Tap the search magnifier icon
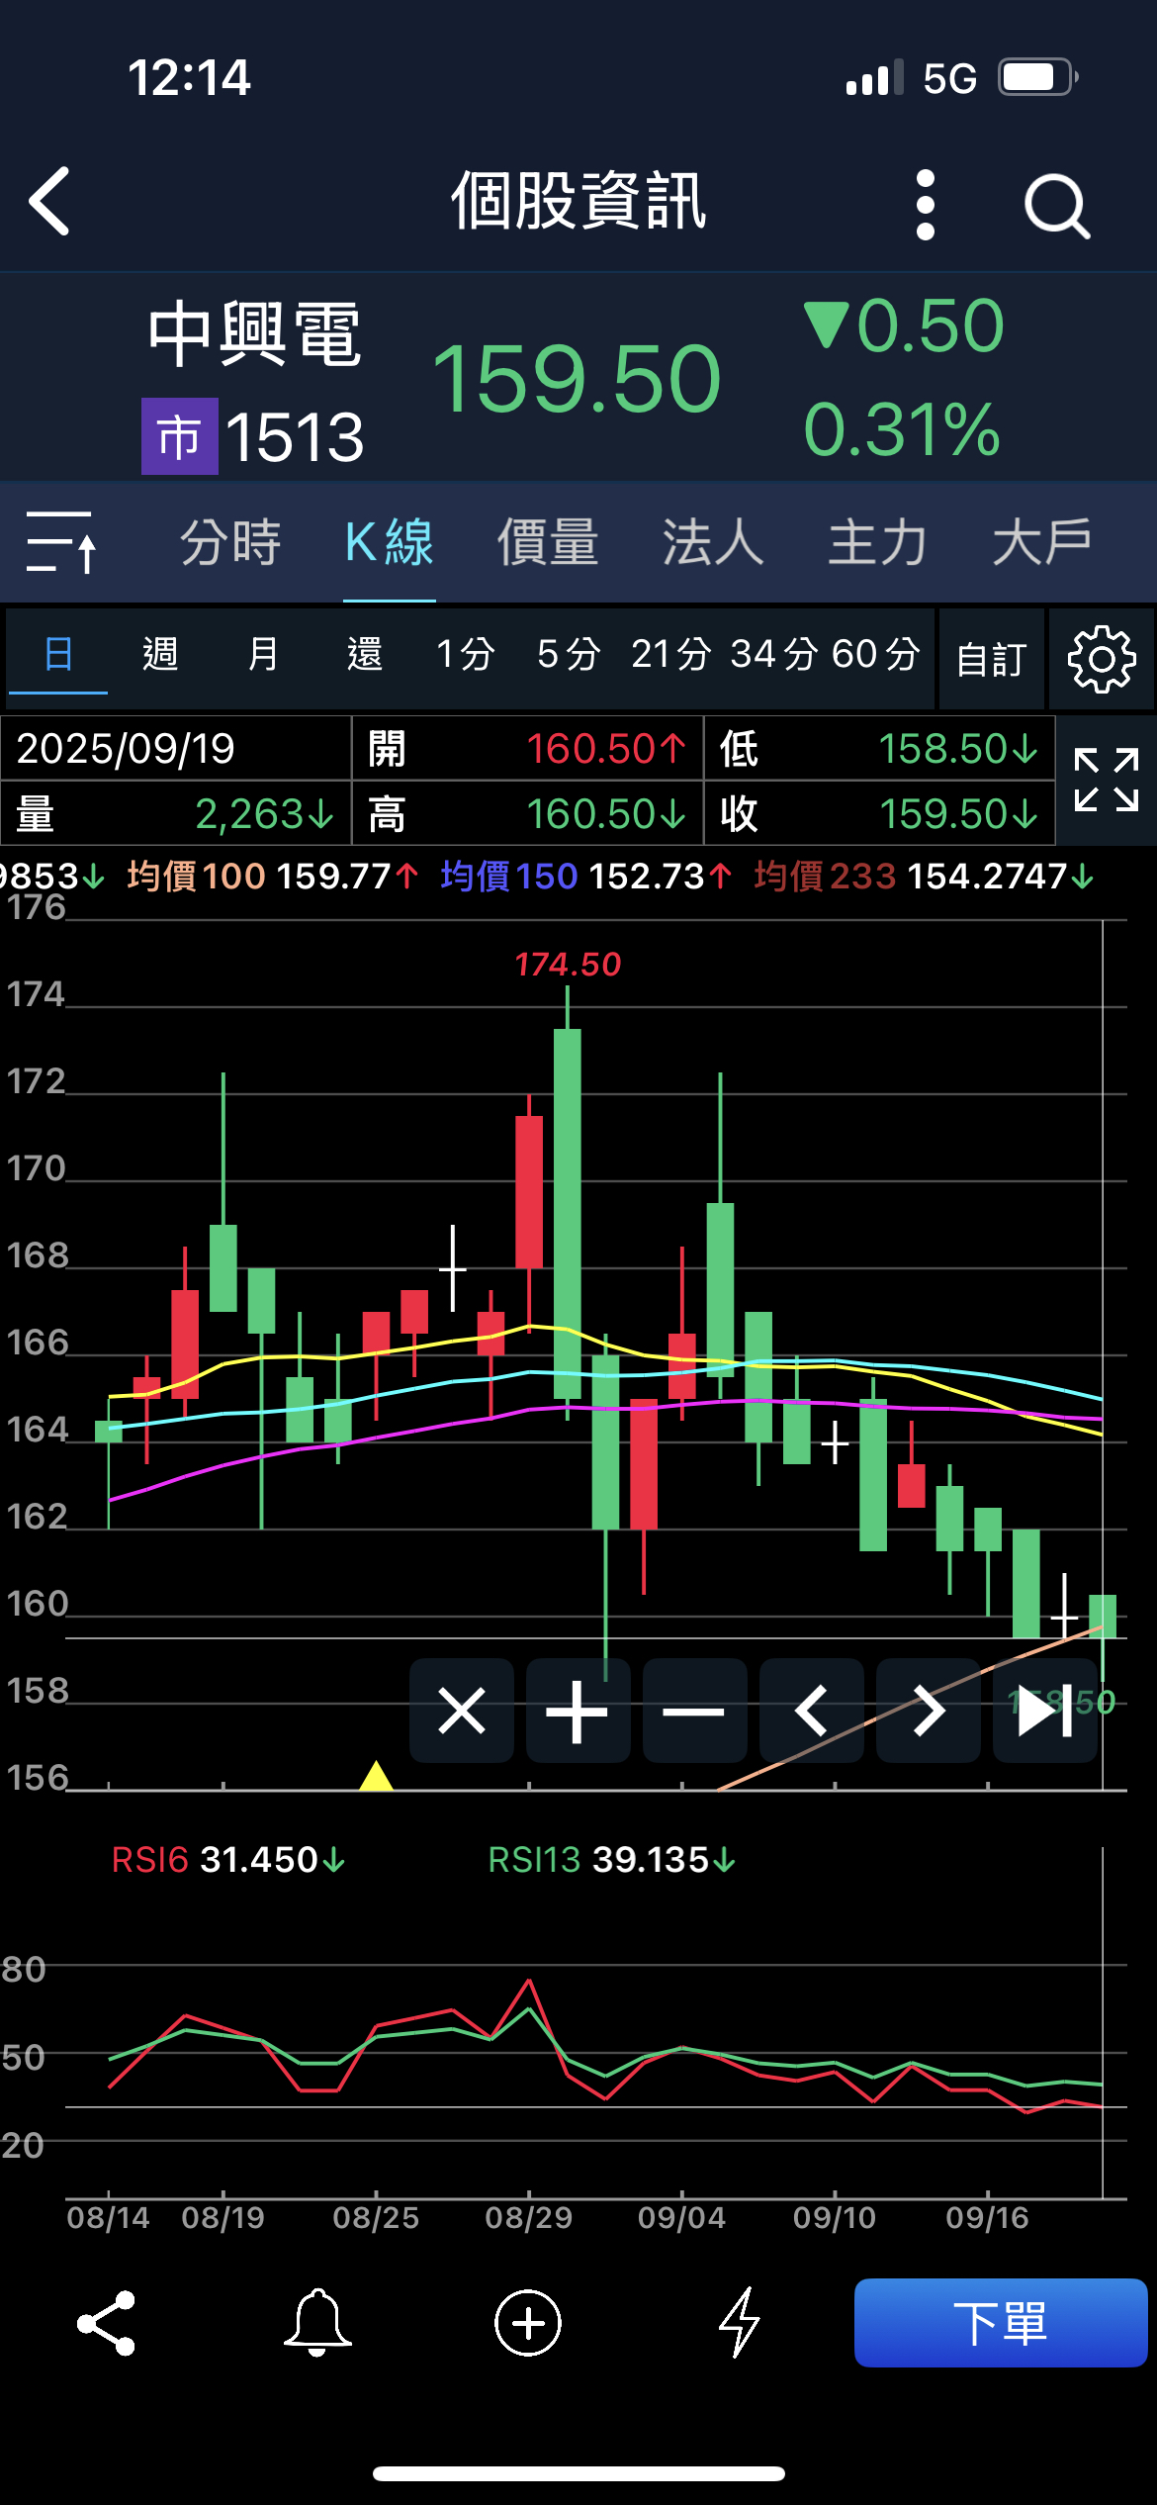The width and height of the screenshot is (1157, 2505). (1056, 206)
